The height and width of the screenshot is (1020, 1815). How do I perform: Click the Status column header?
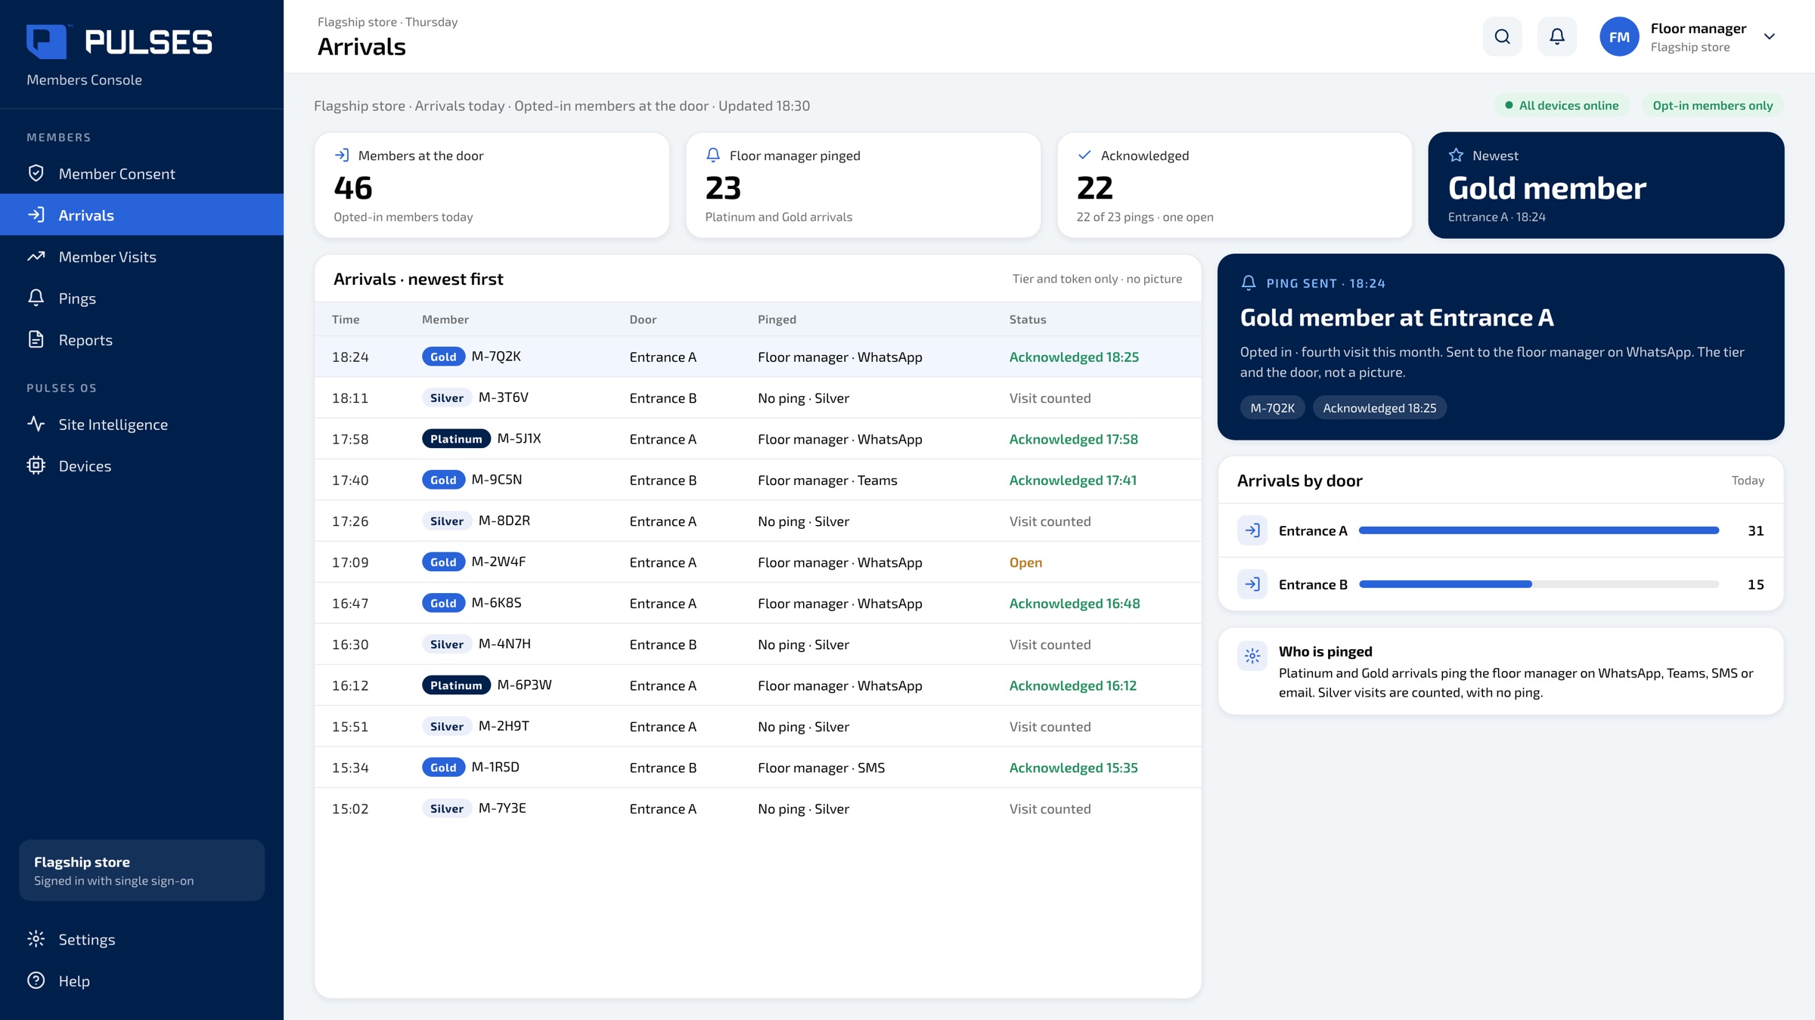click(1028, 319)
